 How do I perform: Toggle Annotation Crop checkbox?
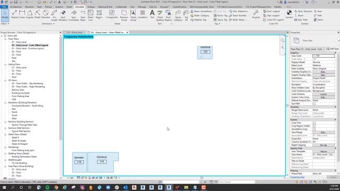pyautogui.click(x=314, y=129)
